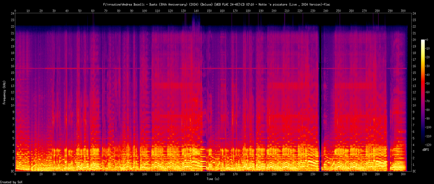Click the "150" tick on the bottom time axis
The width and height of the screenshot is (434, 184).
pos(209,175)
